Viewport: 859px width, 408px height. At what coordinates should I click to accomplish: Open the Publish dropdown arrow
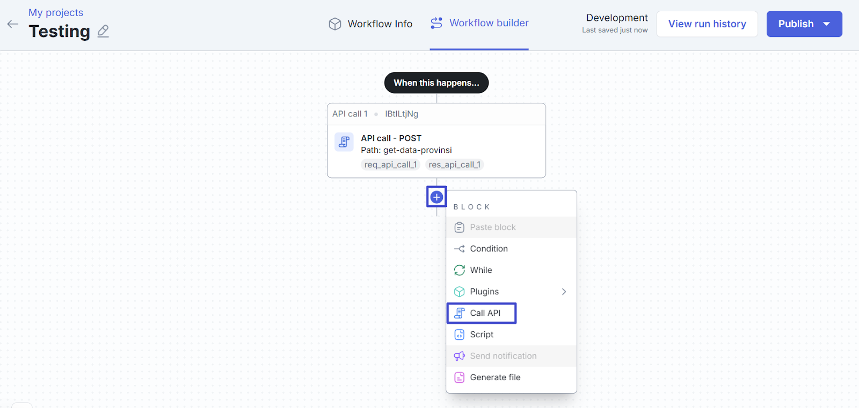(x=827, y=24)
